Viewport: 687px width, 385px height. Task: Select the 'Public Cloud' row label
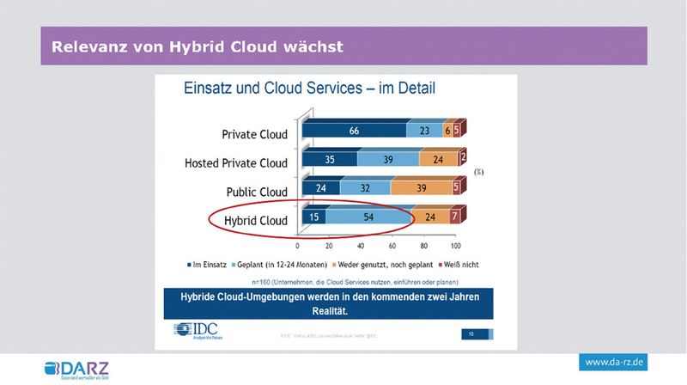(x=257, y=192)
